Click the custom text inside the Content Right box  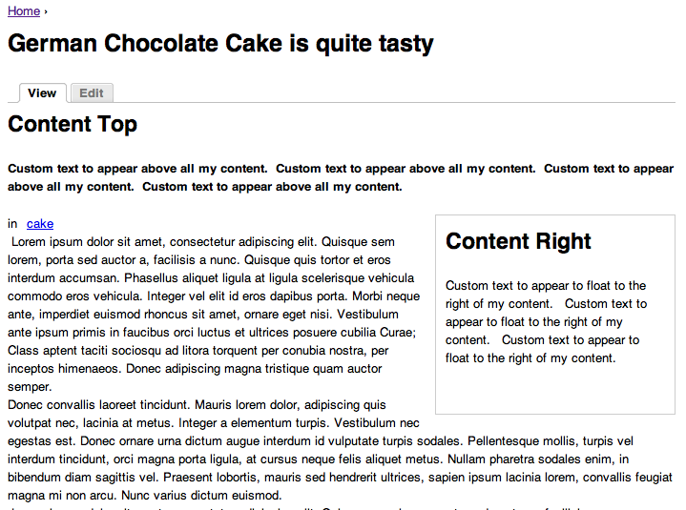(x=545, y=322)
